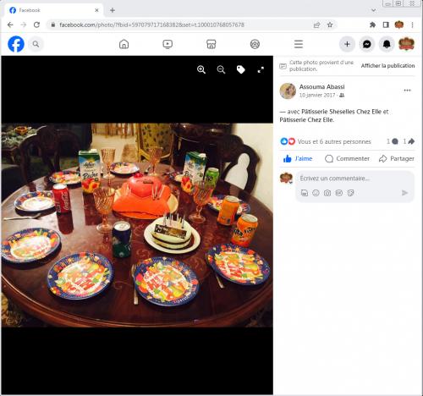Click the 10 janvier 2017 date link
The height and width of the screenshot is (396, 423).
(317, 96)
